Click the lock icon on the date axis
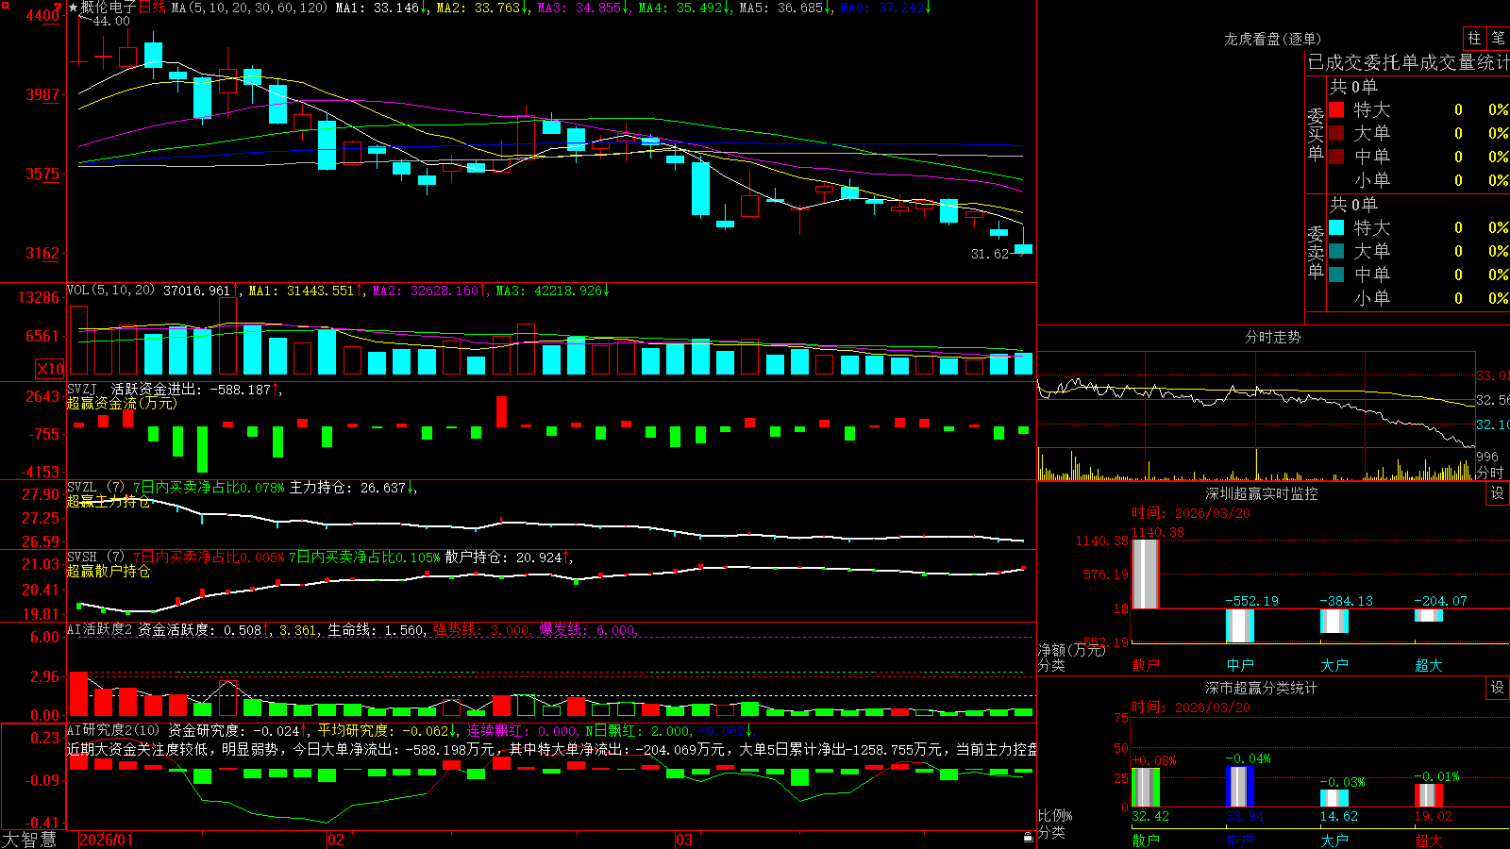The height and width of the screenshot is (849, 1510). [1029, 838]
